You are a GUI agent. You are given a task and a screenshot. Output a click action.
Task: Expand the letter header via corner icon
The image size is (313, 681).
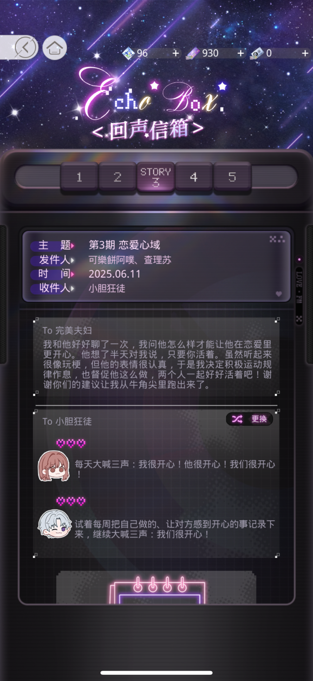click(277, 239)
